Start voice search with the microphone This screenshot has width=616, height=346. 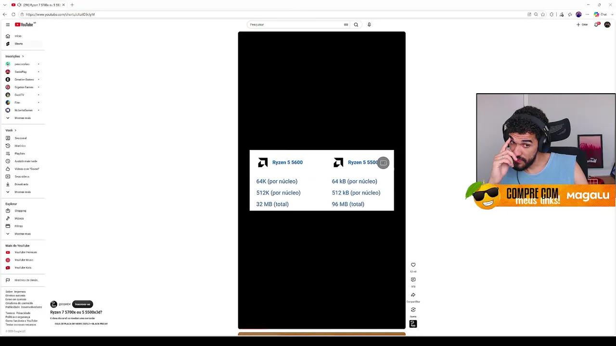[369, 25]
